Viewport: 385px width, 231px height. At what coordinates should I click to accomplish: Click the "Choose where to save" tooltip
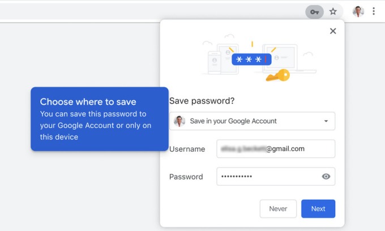[99, 119]
